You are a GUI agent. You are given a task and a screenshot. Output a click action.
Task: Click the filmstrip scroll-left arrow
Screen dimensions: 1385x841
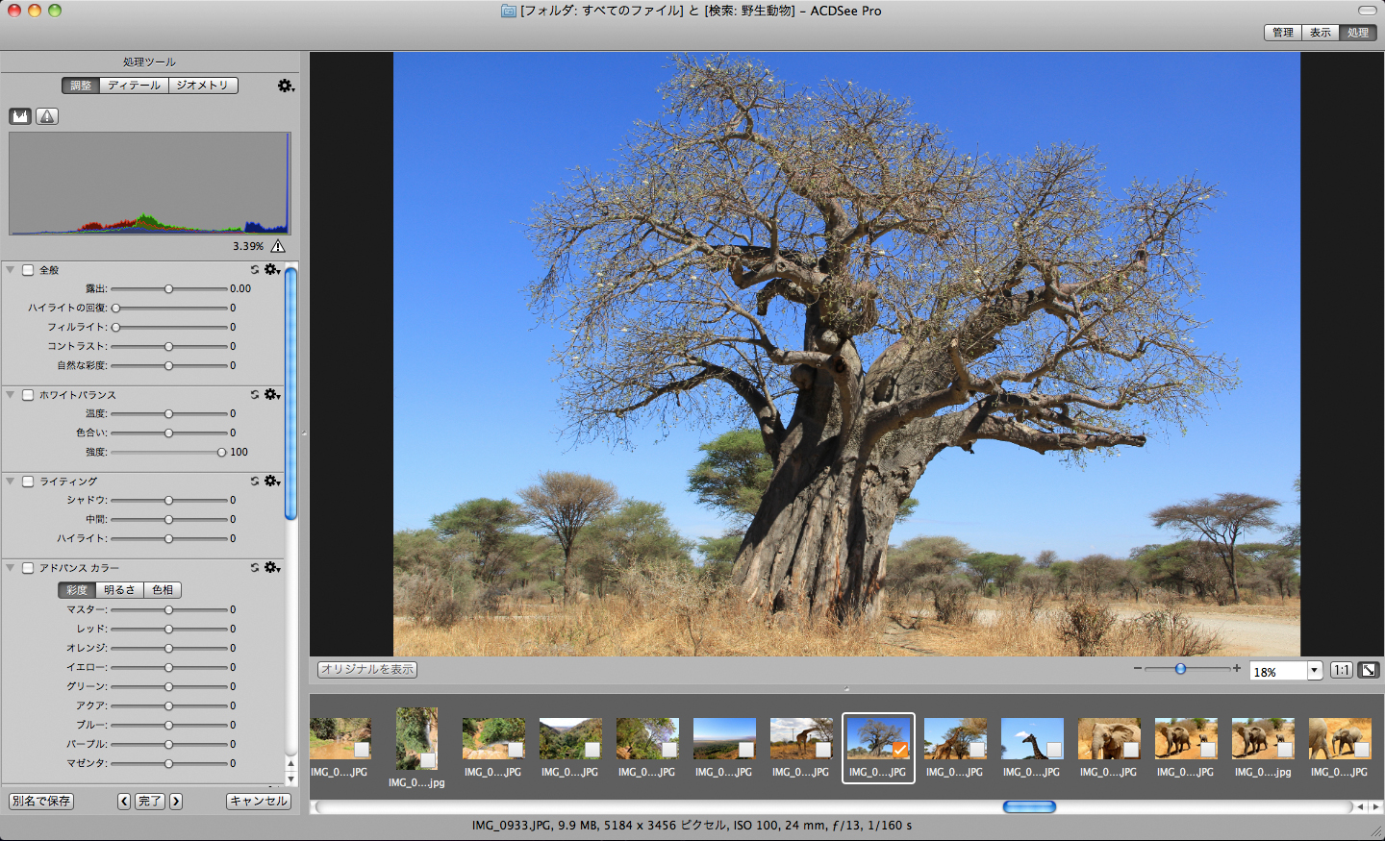1359,807
